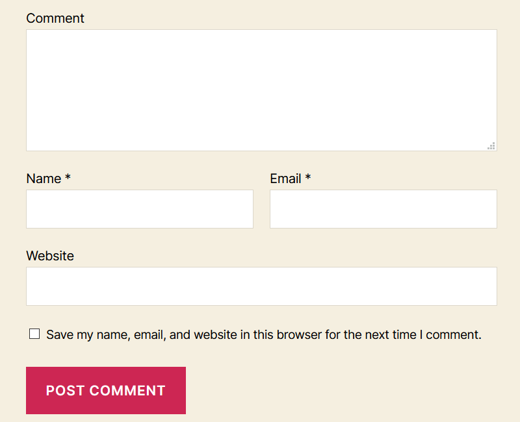Click the Website field label
Screen dimensions: 520x422
click(50, 256)
